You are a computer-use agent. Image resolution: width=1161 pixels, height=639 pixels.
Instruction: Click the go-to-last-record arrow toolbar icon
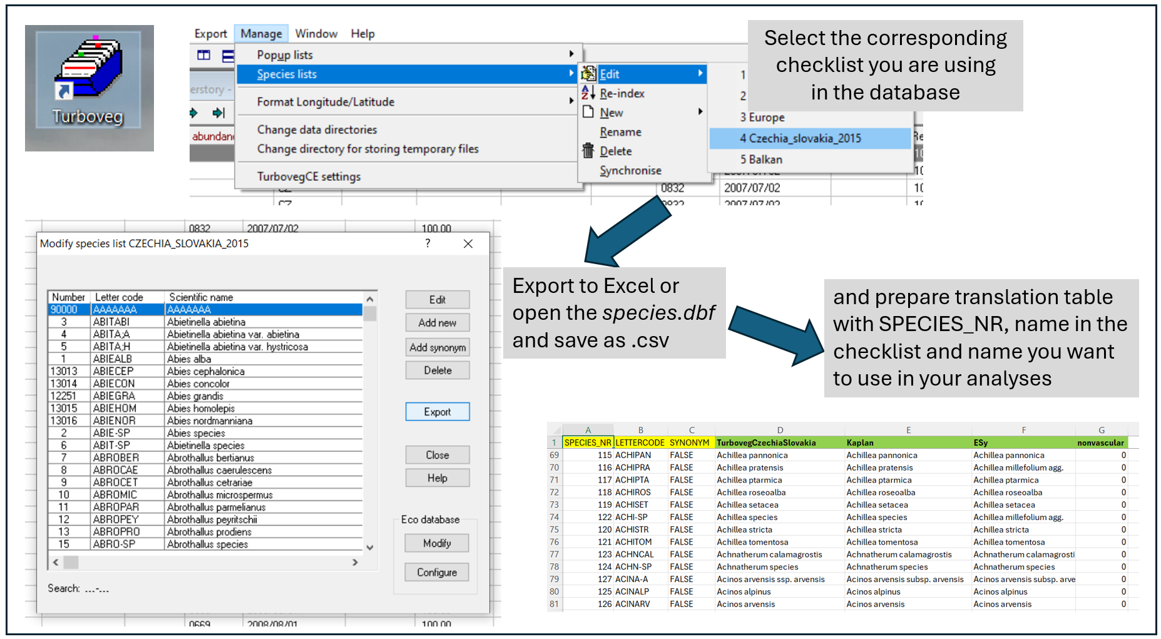pos(218,113)
